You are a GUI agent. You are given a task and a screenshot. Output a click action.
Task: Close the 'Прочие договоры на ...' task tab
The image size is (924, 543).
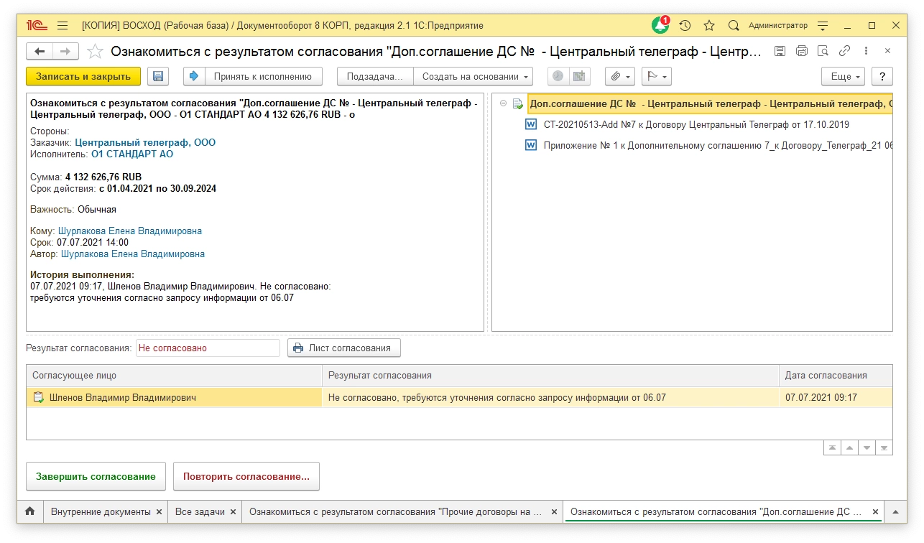[x=553, y=512]
